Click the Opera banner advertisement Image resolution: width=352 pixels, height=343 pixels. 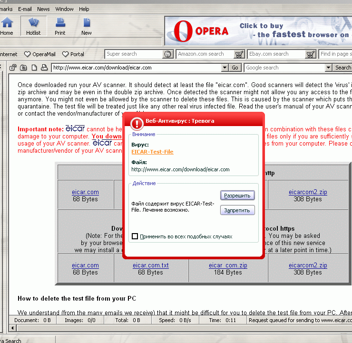coord(258,31)
